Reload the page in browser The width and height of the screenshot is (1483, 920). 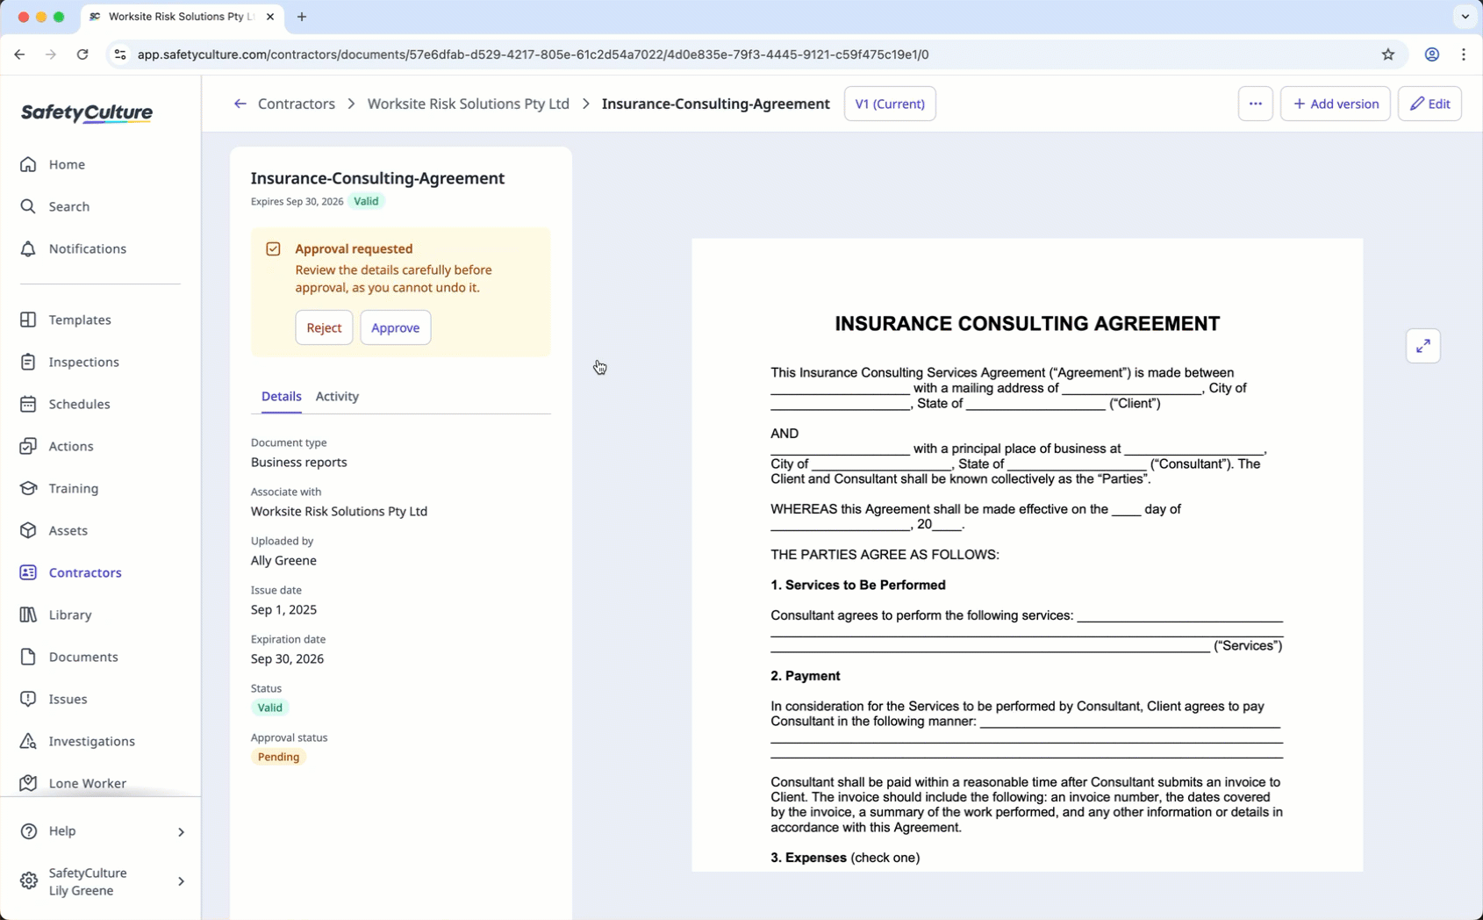[x=82, y=54]
